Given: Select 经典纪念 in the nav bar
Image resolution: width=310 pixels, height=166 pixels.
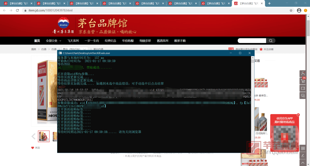Looking at the screenshot, I should pos(111,41).
